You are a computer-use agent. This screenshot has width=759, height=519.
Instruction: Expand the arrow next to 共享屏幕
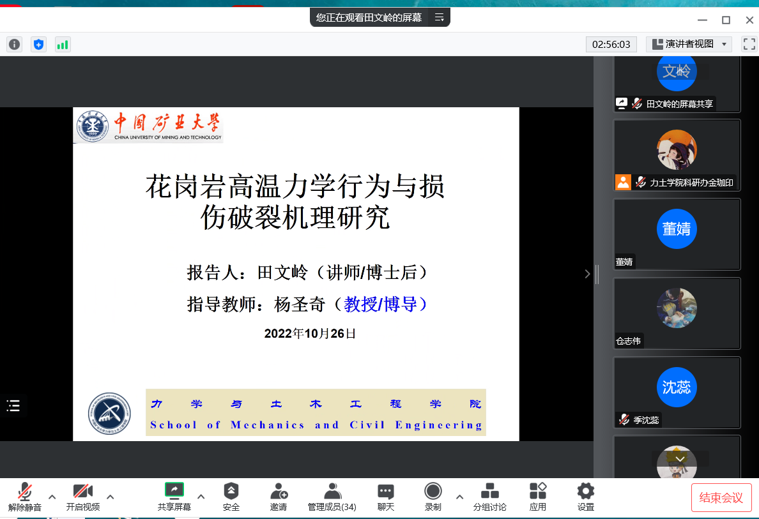point(201,497)
